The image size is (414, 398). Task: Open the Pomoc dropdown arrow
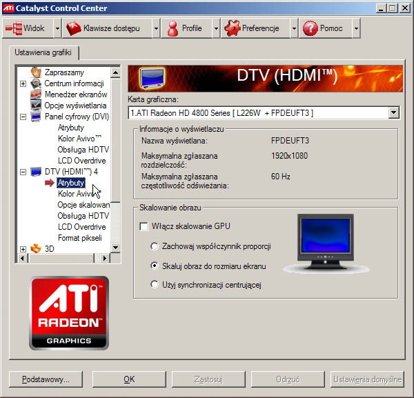click(356, 28)
